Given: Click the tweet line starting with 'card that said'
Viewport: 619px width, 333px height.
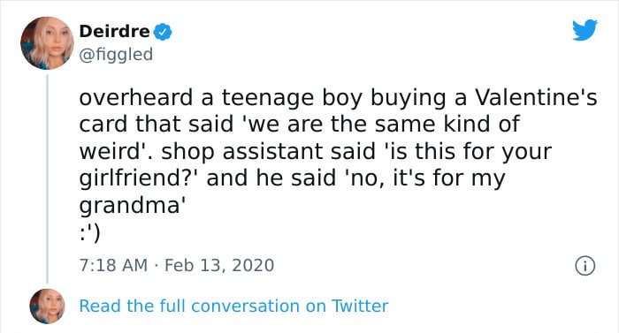Looking at the screenshot, I should point(299,125).
